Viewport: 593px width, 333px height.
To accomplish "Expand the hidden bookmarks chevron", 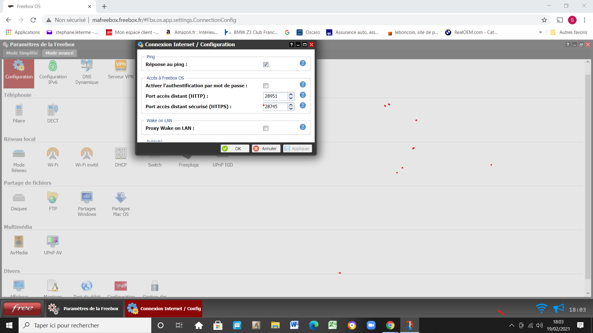I will click(x=540, y=32).
